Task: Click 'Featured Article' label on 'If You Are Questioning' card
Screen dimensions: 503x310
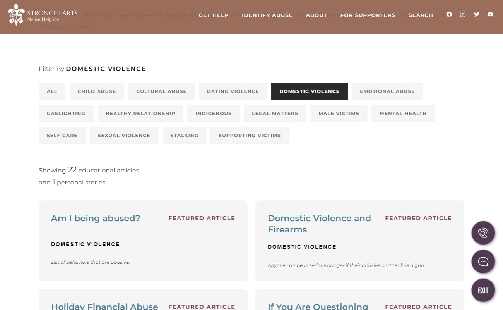Action: [x=418, y=307]
